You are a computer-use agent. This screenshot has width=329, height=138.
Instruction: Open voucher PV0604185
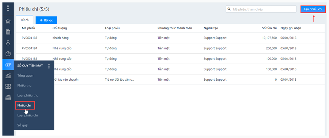click(30, 38)
